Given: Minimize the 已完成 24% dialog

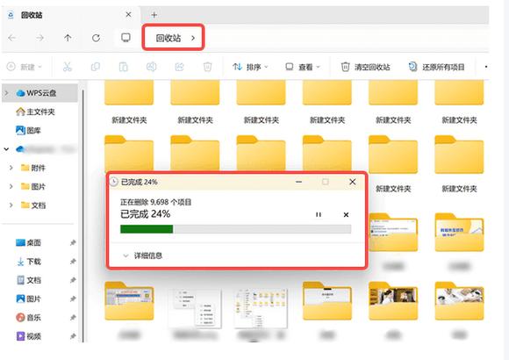Looking at the screenshot, I should point(299,182).
